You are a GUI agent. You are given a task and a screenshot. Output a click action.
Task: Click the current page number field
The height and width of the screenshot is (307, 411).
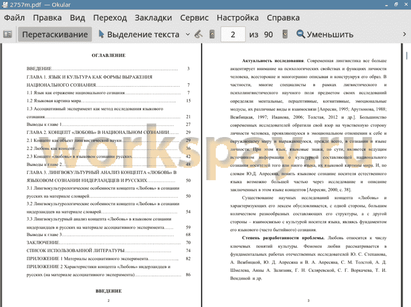pyautogui.click(x=233, y=34)
